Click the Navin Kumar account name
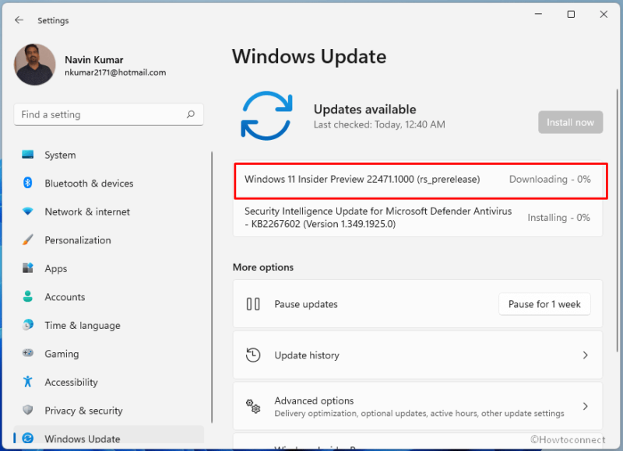The width and height of the screenshot is (623, 451). 93,60
